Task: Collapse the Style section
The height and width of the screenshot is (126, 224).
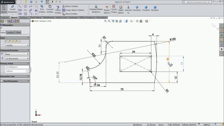Action: (28, 38)
